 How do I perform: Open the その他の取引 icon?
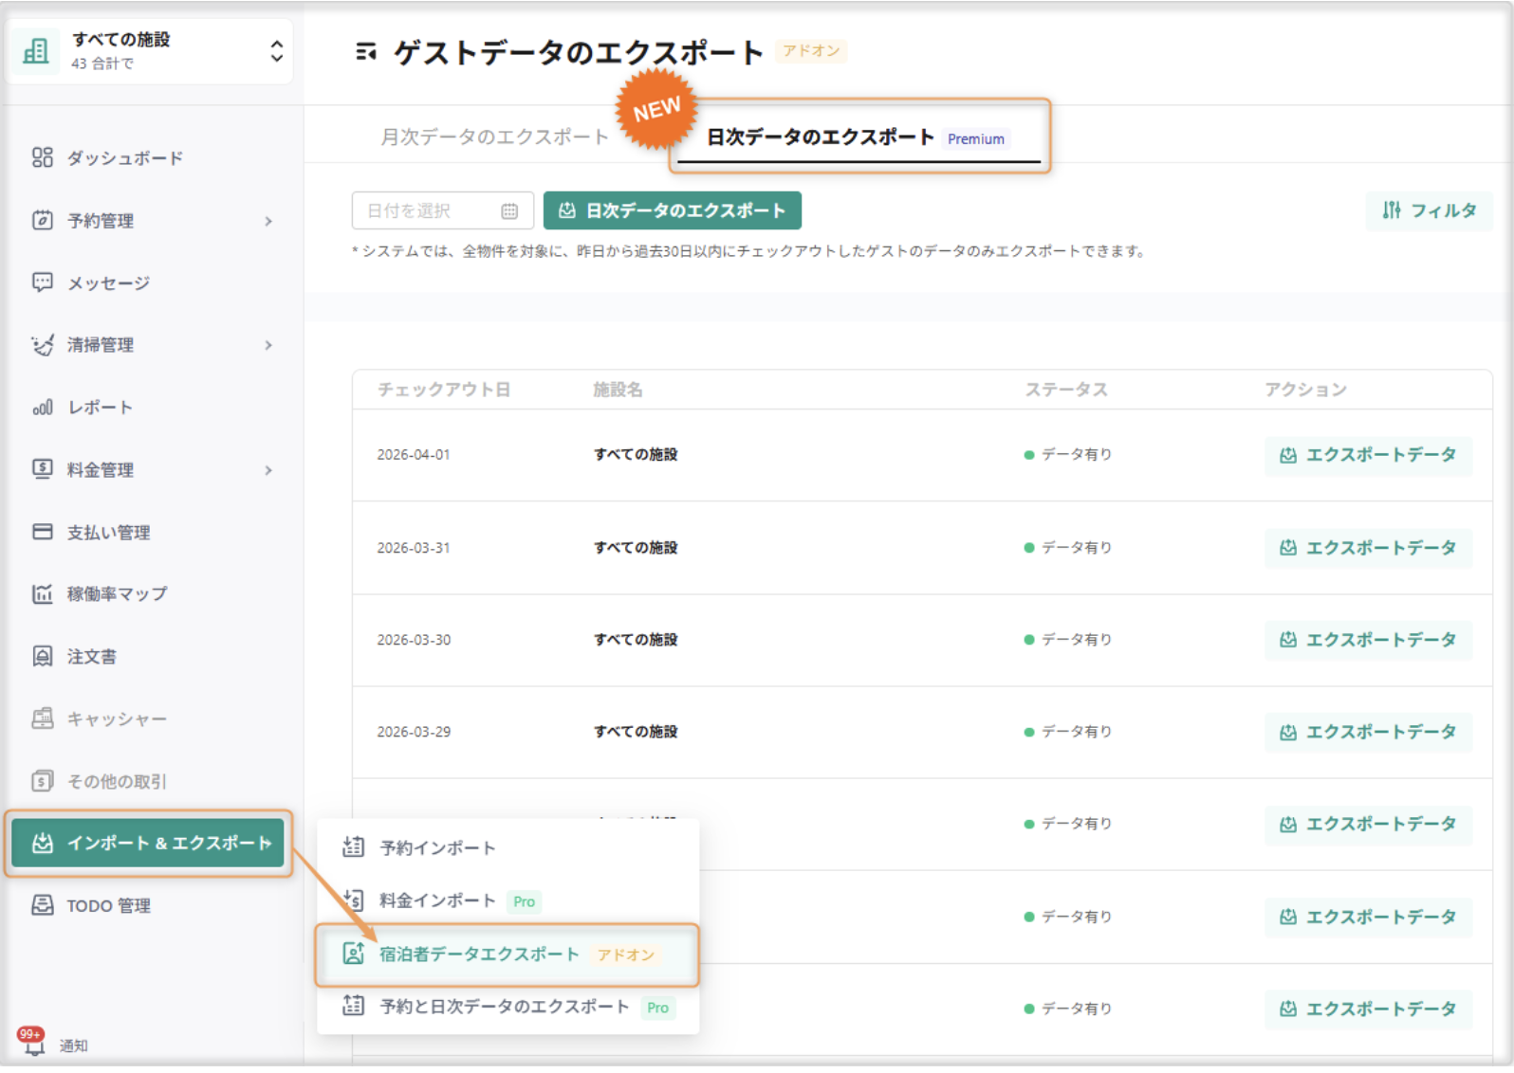point(43,781)
